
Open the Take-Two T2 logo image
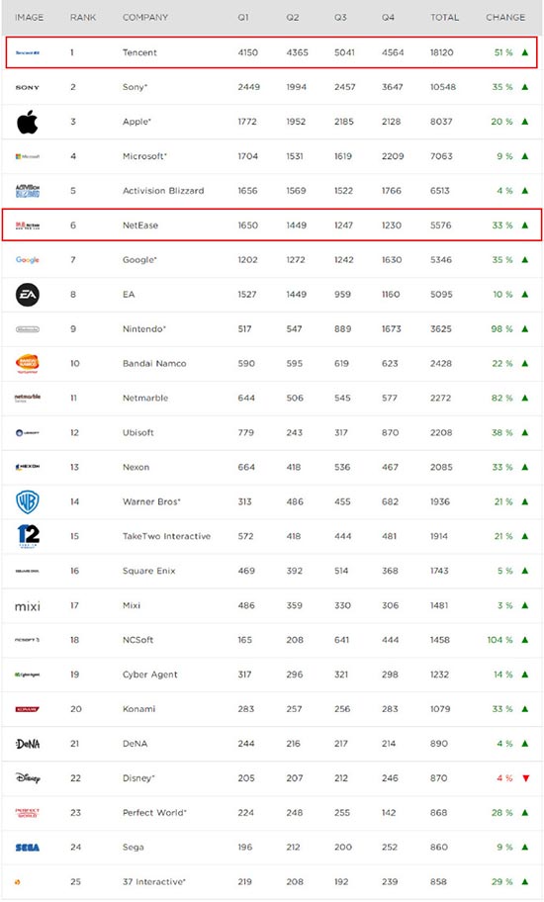tap(28, 536)
